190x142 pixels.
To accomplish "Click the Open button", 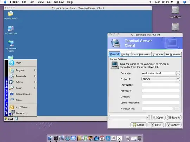I will coord(158,117).
